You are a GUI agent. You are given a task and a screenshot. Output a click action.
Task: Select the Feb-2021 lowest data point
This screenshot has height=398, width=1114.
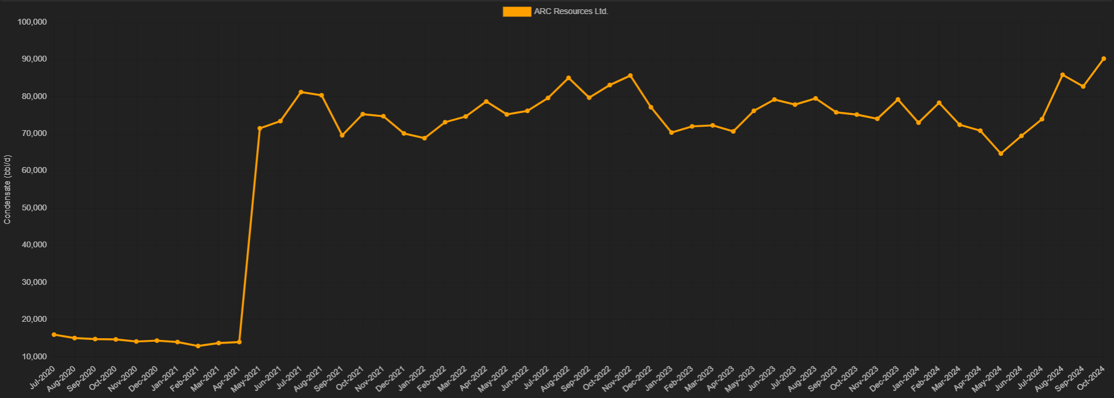click(198, 346)
